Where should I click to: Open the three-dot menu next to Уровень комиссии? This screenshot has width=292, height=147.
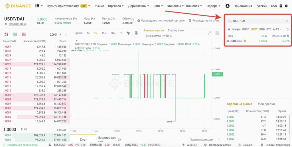click(219, 140)
